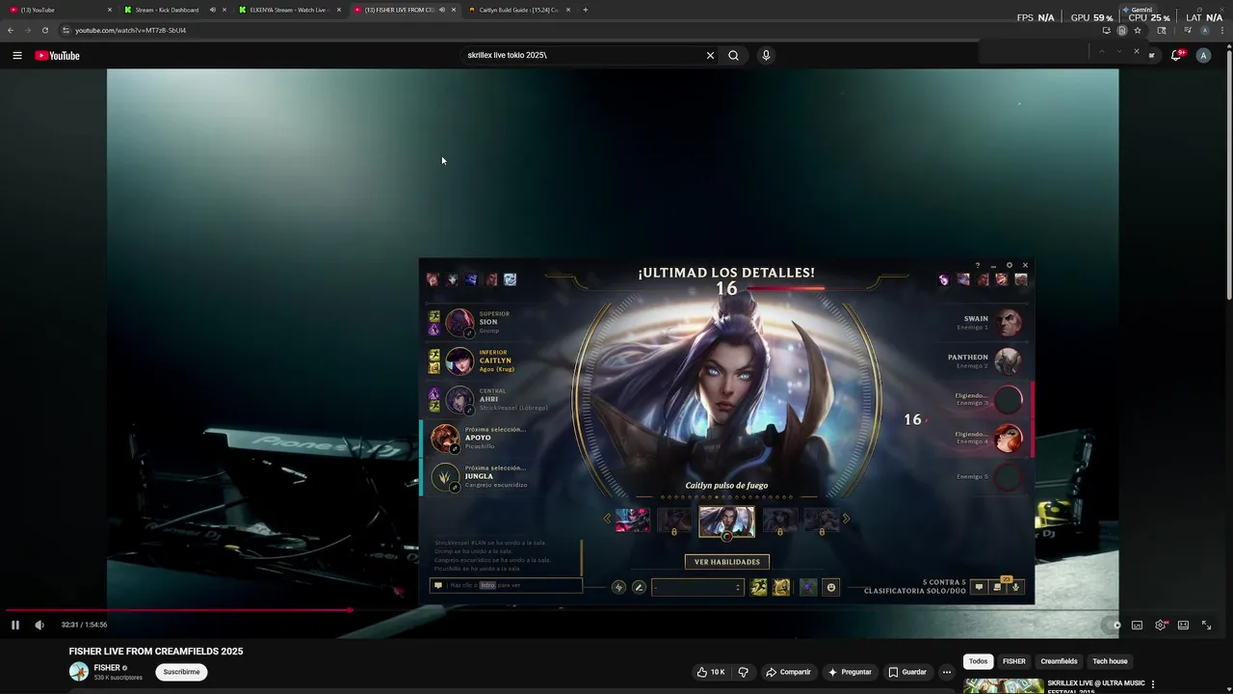Select the FISHER filter chip
This screenshot has height=694, width=1233.
tap(1014, 661)
